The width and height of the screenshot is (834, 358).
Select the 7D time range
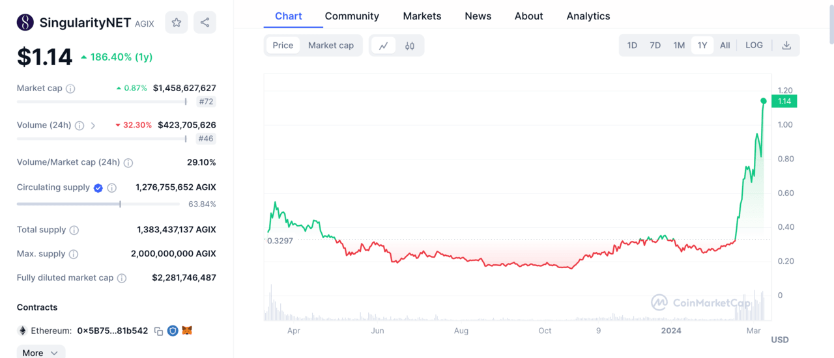pos(655,46)
